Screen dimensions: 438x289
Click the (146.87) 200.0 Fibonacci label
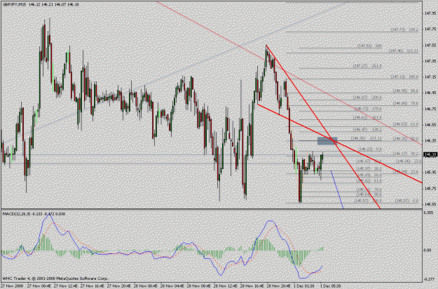pos(367,98)
